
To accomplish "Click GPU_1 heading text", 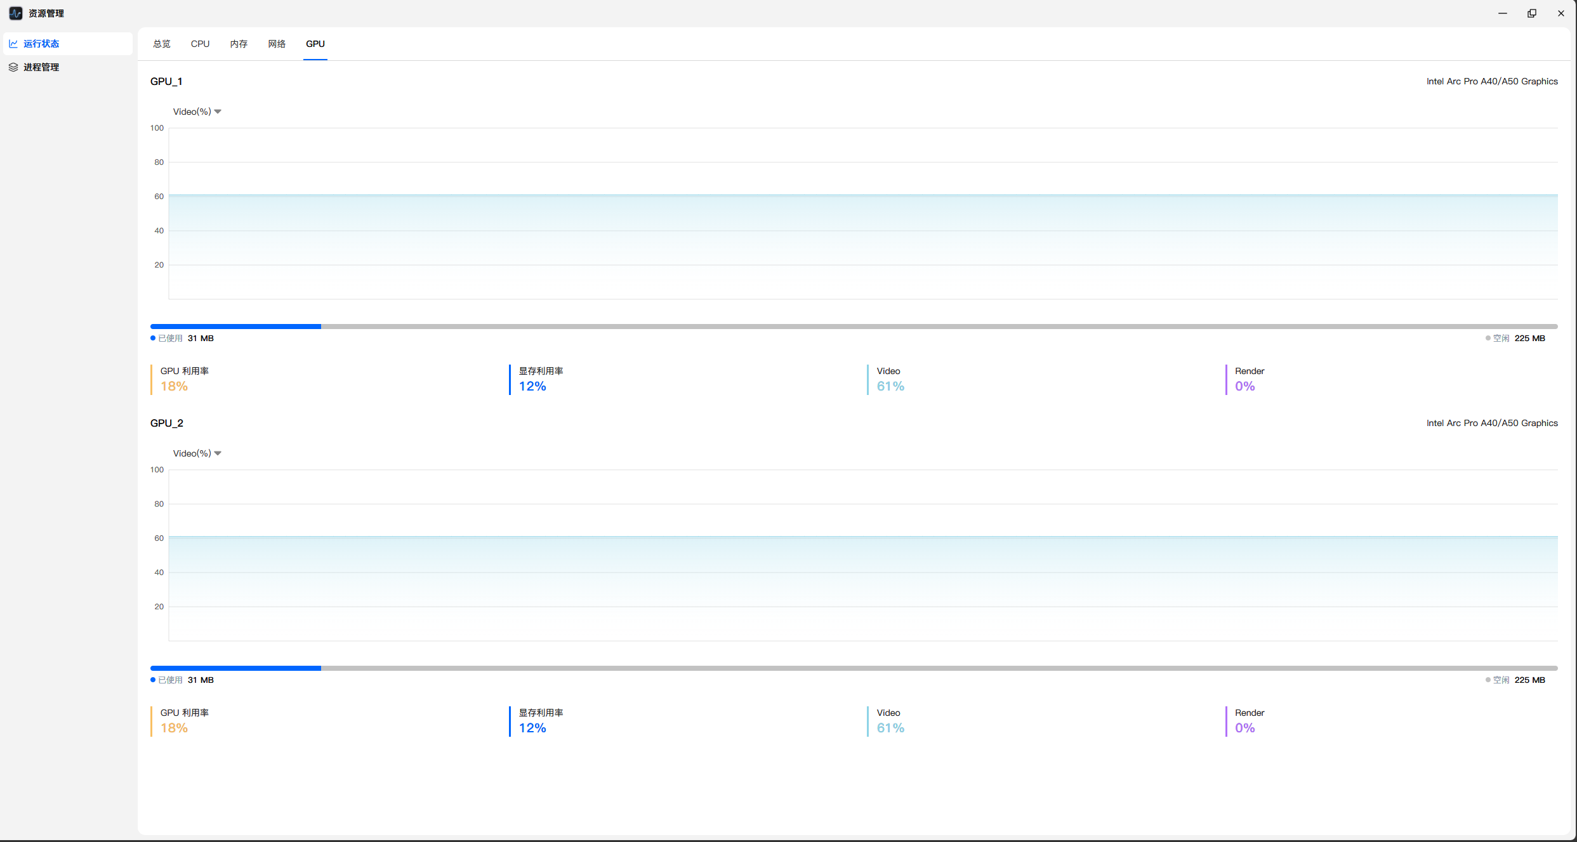I will tap(166, 81).
